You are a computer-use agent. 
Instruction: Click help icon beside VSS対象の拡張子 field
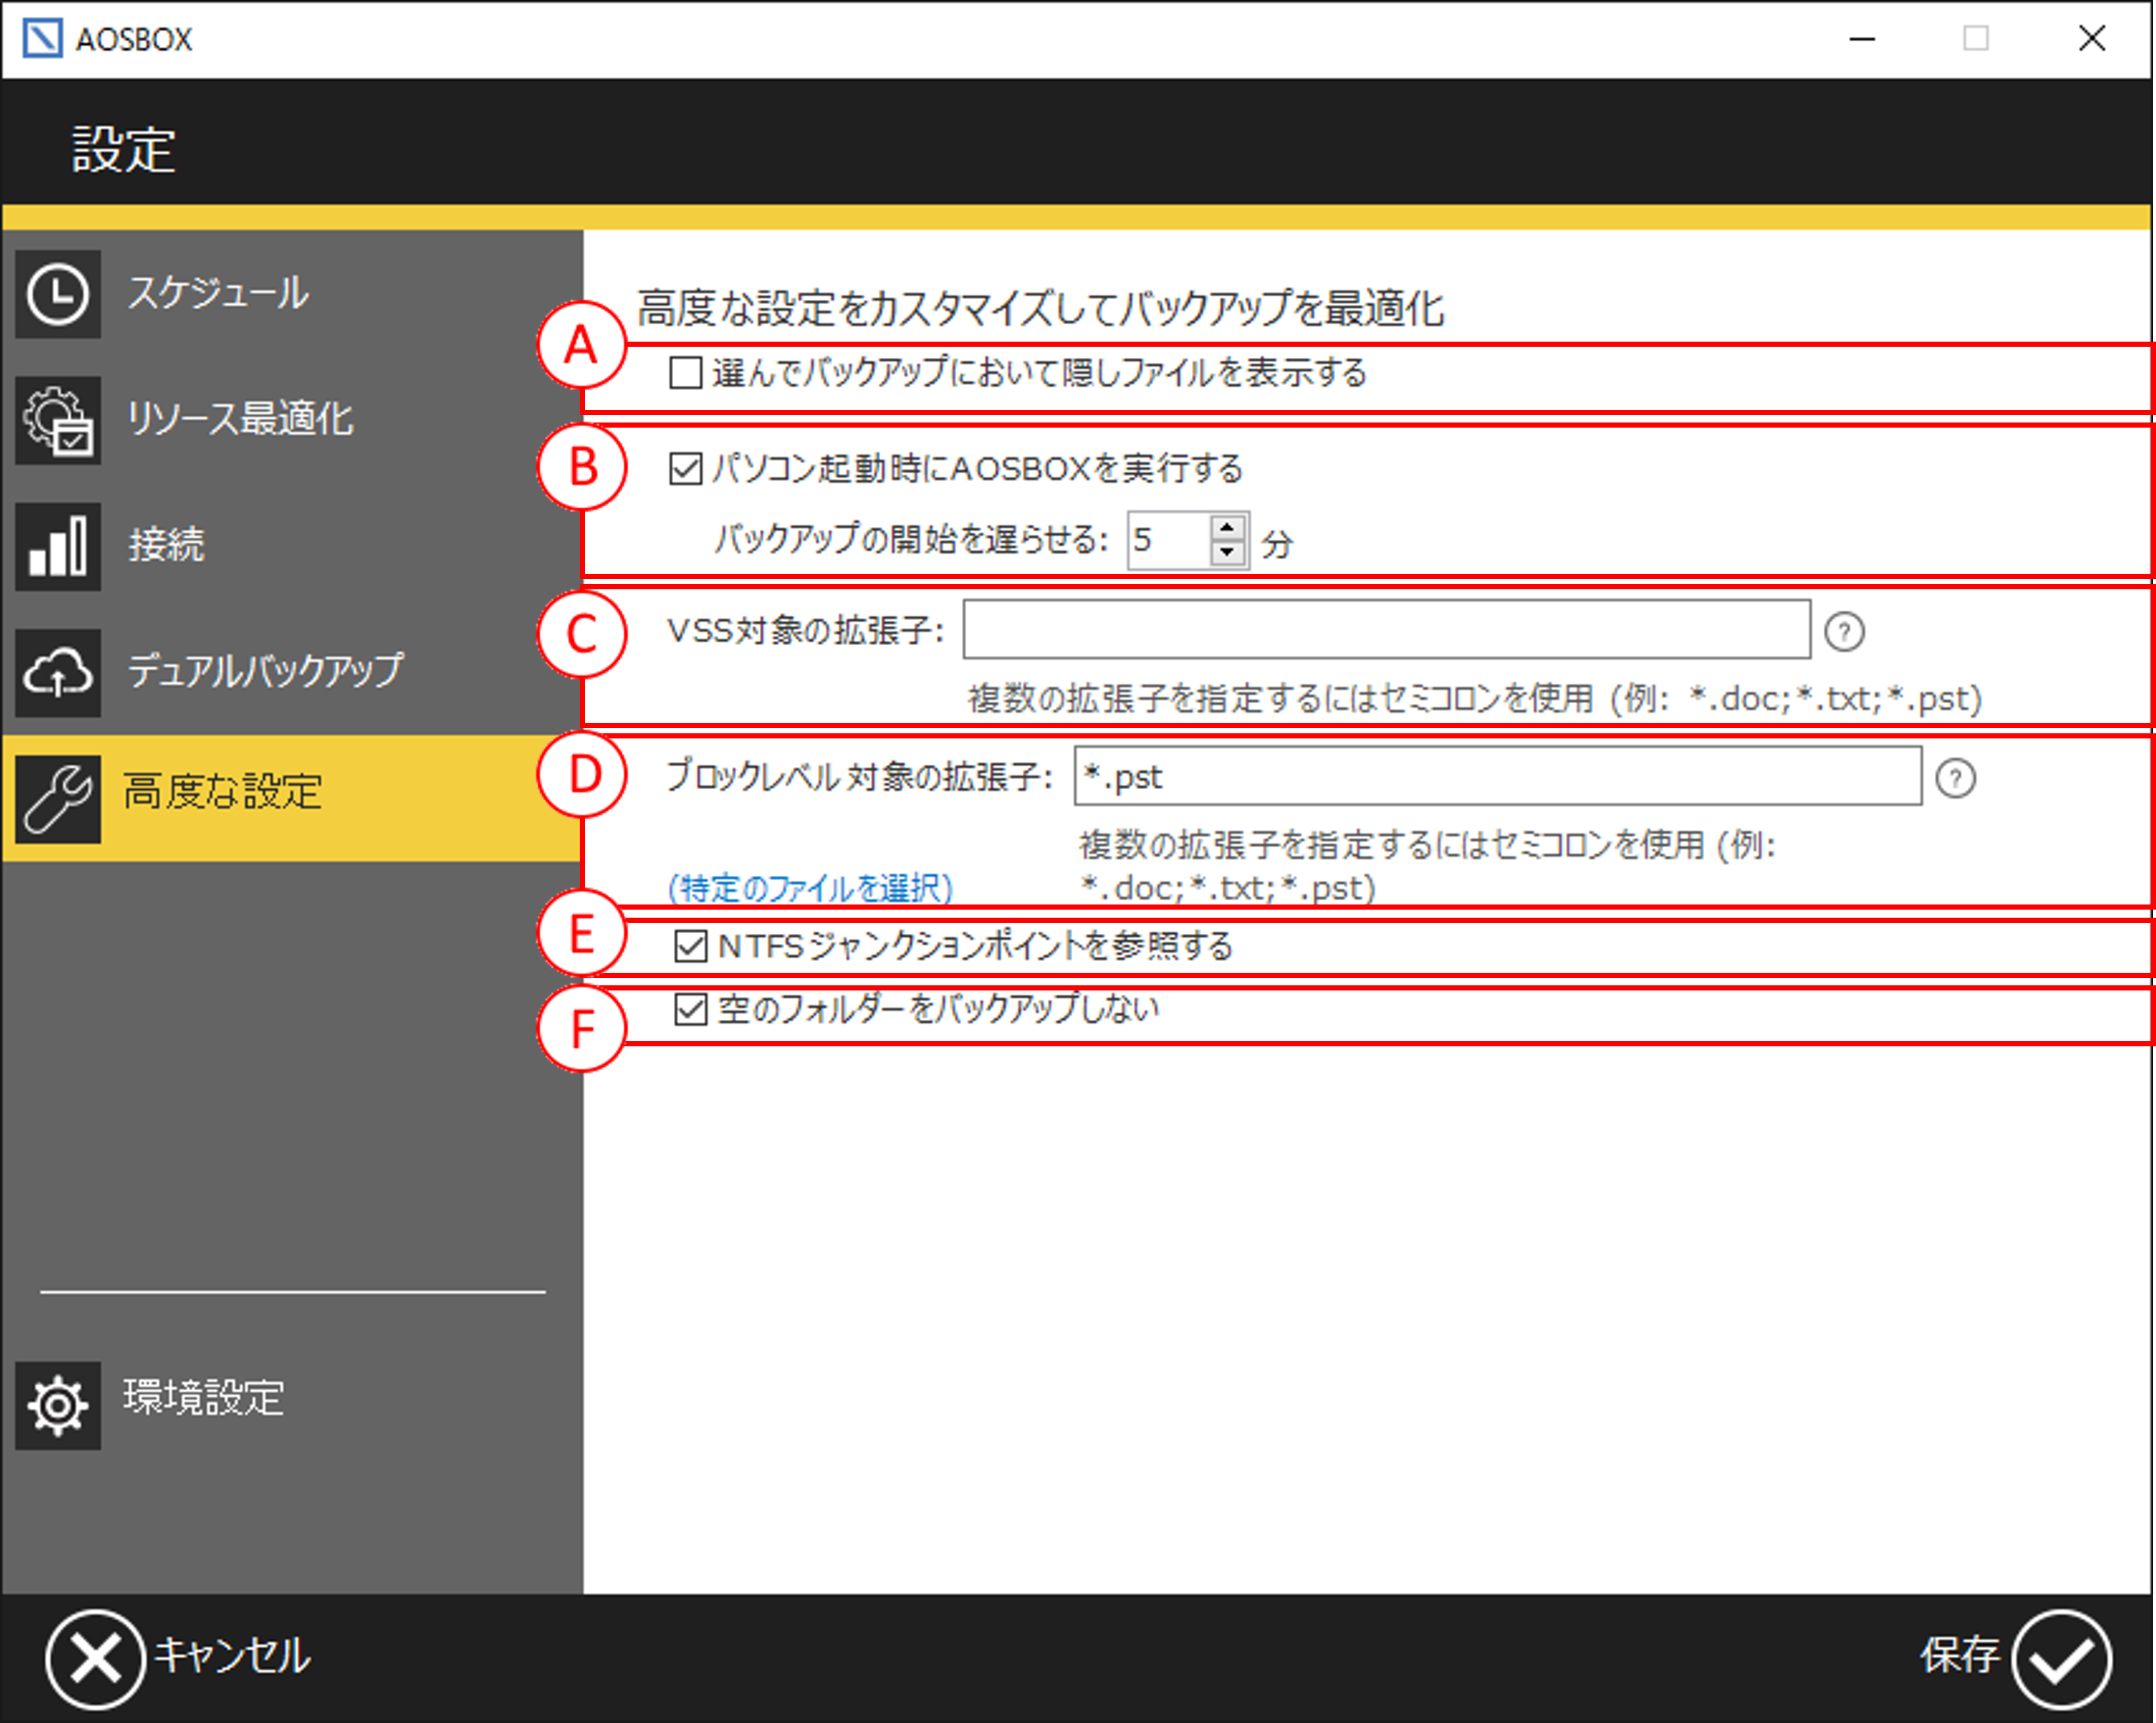coord(1844,631)
